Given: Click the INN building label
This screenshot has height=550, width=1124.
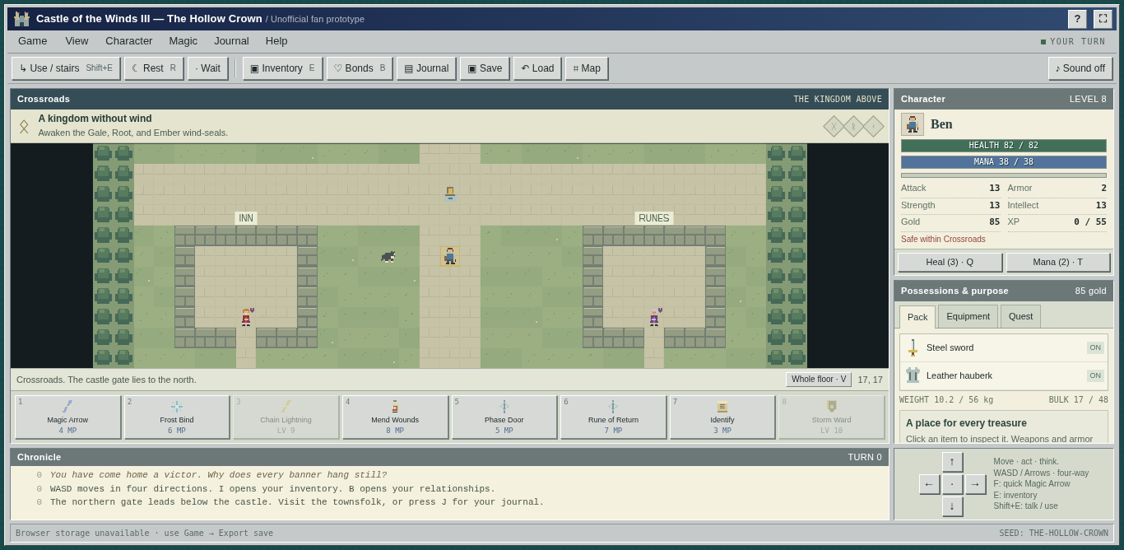Looking at the screenshot, I should pos(246,218).
